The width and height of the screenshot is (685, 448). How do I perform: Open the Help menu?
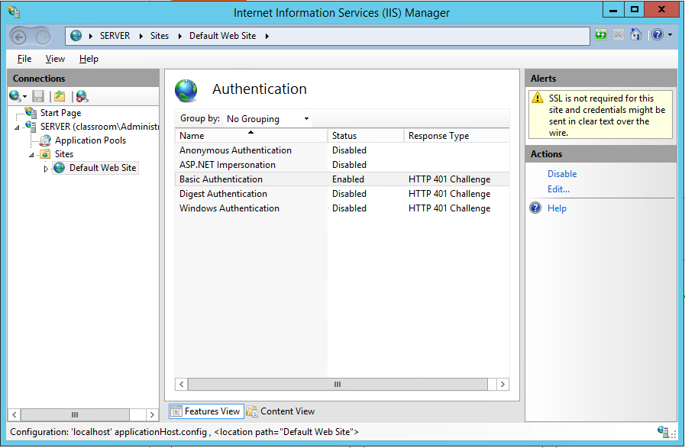89,59
